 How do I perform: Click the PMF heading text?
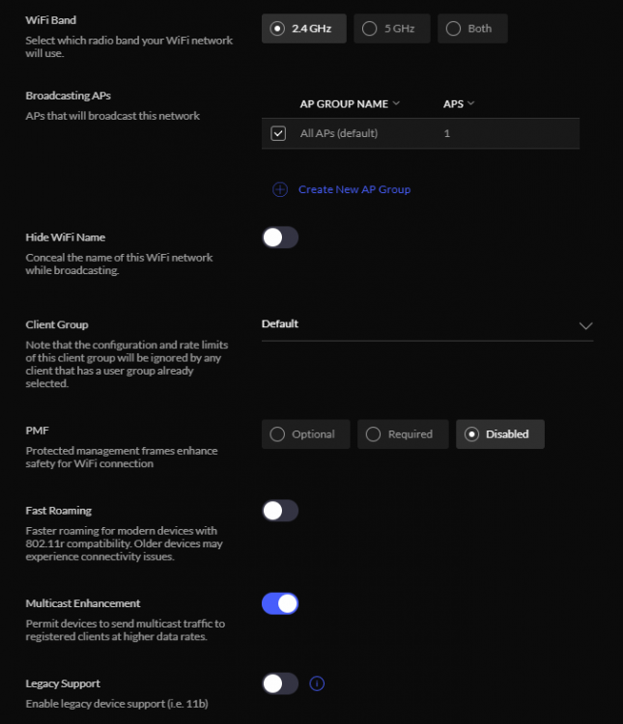[x=37, y=431]
